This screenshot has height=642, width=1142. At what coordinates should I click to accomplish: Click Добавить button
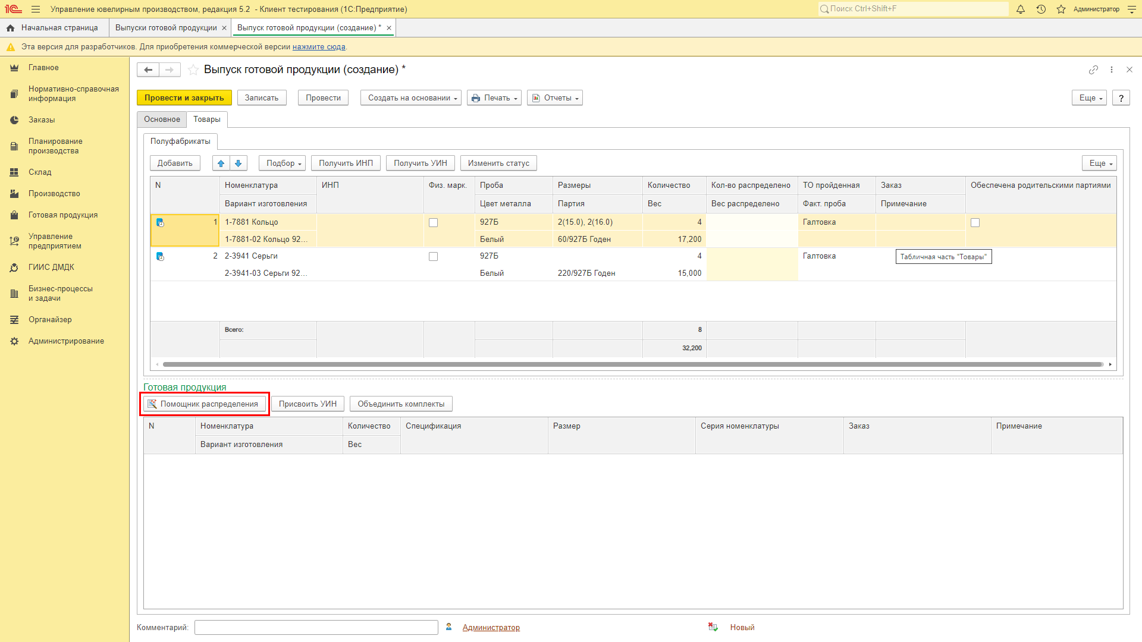175,163
